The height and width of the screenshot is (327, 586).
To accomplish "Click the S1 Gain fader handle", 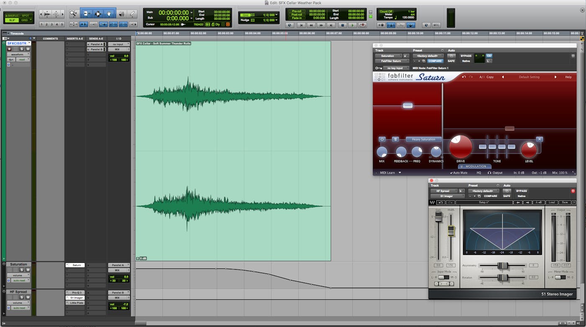I will point(439,216).
